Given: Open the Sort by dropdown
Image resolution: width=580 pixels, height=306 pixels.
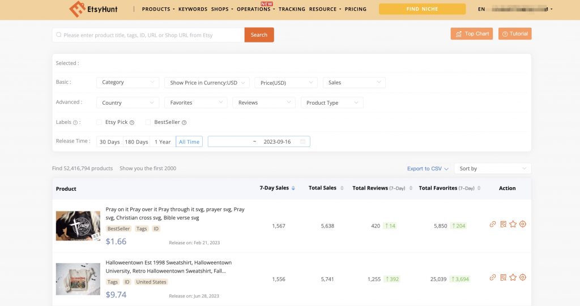Looking at the screenshot, I should click(493, 169).
